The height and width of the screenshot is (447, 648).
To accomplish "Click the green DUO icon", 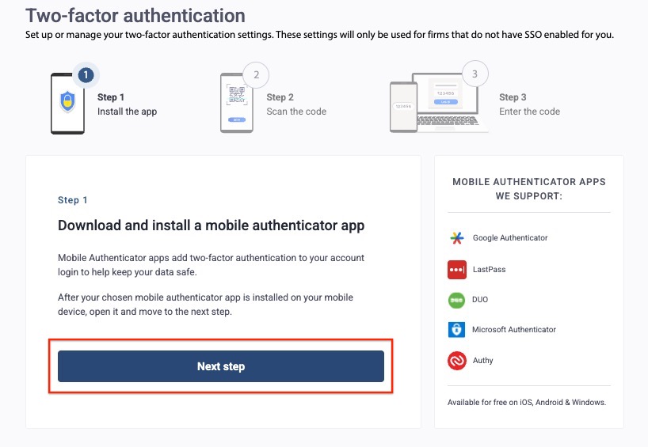I will [456, 300].
